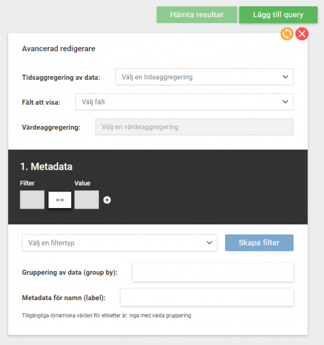
Task: Click the metadata Value input box
Action: tap(86, 200)
